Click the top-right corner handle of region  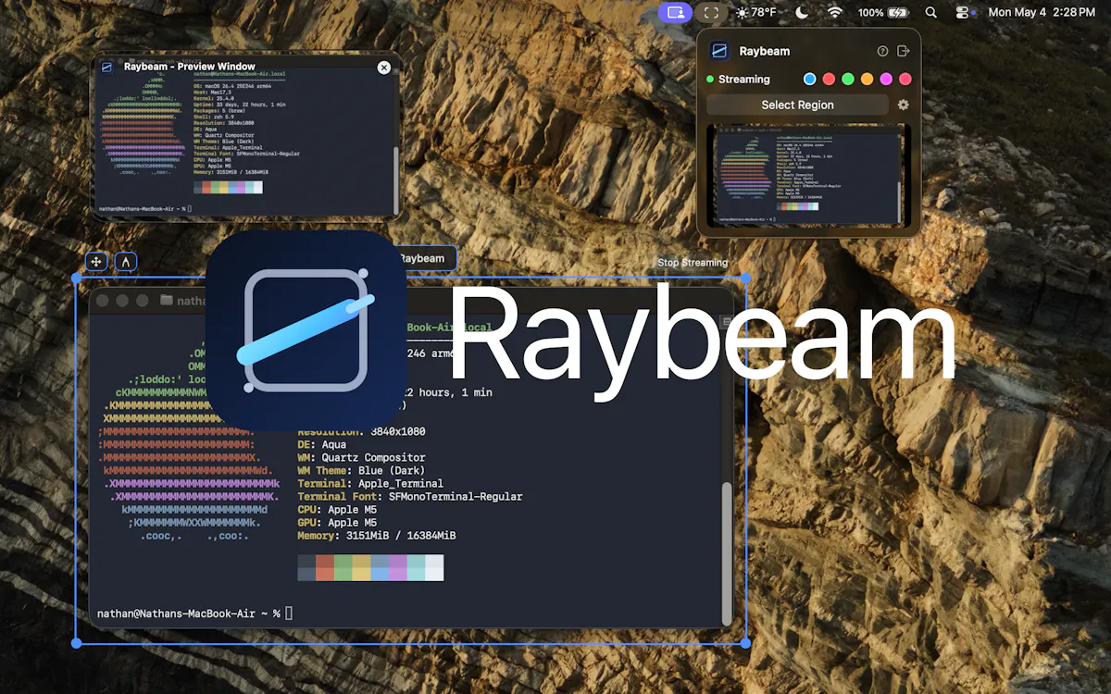pos(746,278)
